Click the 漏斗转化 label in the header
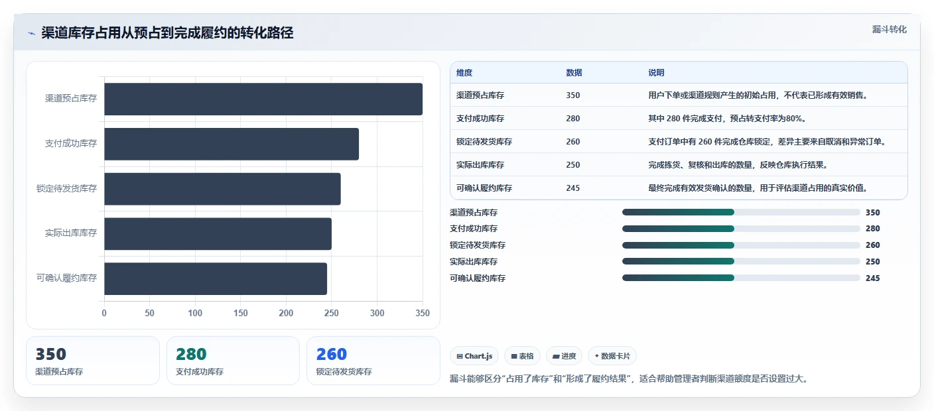934x411 pixels. click(889, 29)
